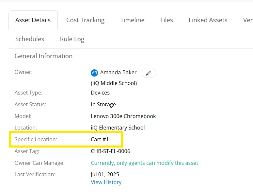
Task: Click the In Storage asset status value
Action: point(103,105)
